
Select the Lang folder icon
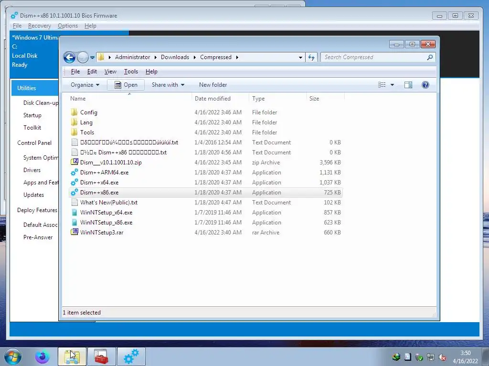(x=74, y=122)
